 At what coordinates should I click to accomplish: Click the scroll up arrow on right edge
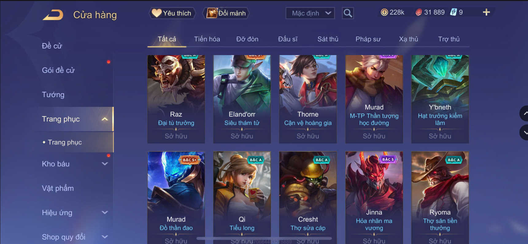524,113
